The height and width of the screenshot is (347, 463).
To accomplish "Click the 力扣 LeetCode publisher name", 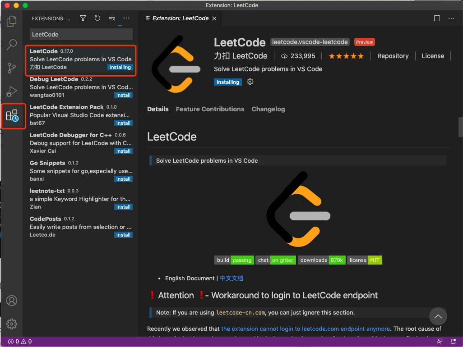I will [241, 56].
